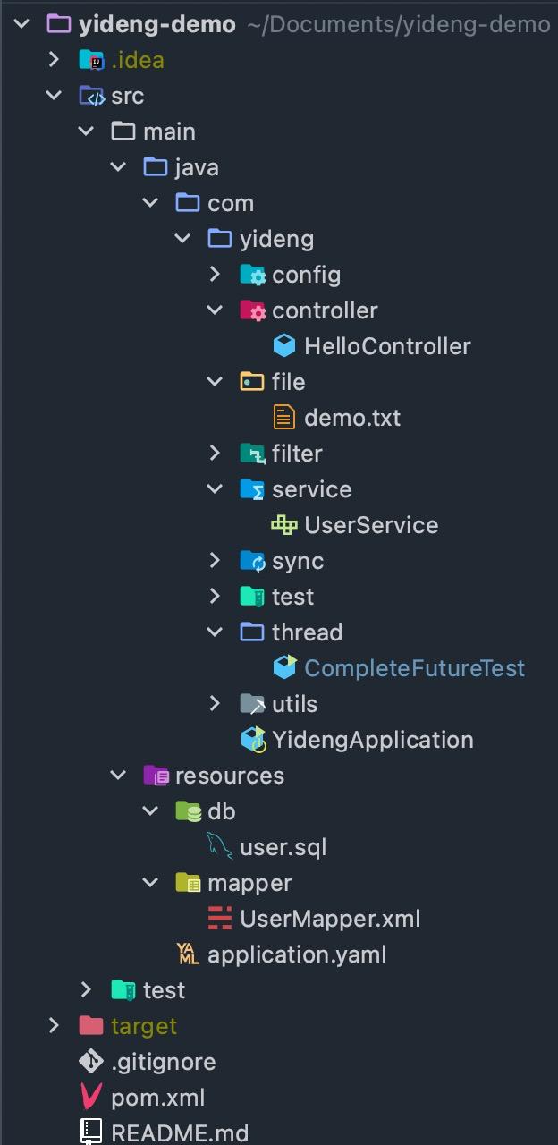Select the MySQL dolphin icon next to user.sql
Viewport: 558px width, 1145px height.
219,846
